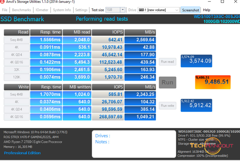Click the Read column header

point(17,32)
